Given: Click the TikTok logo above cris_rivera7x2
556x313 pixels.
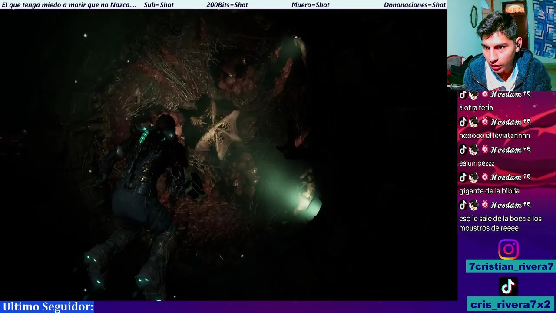Looking at the screenshot, I should 508,286.
